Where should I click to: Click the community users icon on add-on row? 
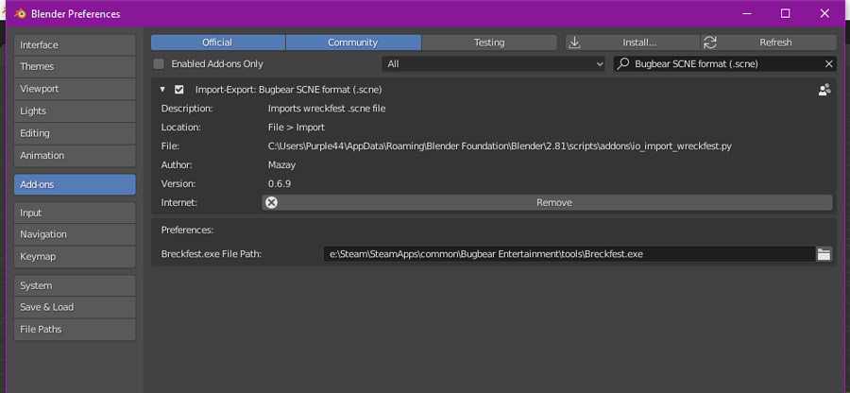point(824,90)
